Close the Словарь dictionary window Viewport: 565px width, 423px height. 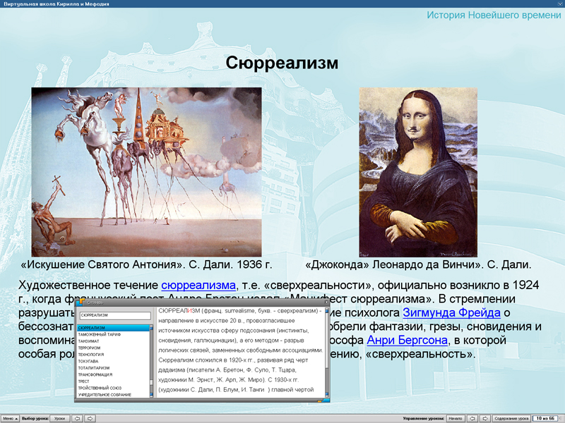point(326,302)
